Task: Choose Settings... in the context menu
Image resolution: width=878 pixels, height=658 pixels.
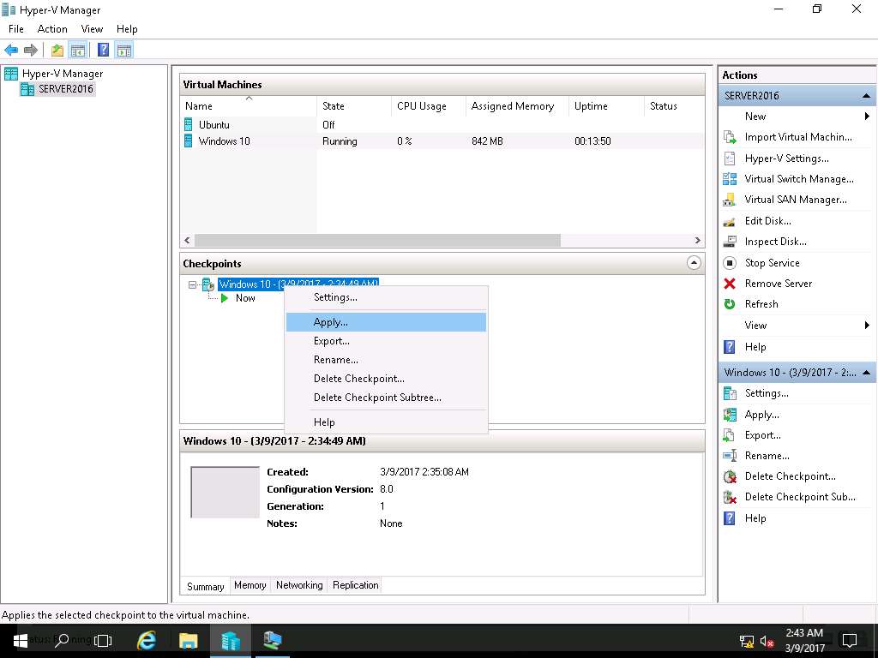Action: (x=386, y=297)
